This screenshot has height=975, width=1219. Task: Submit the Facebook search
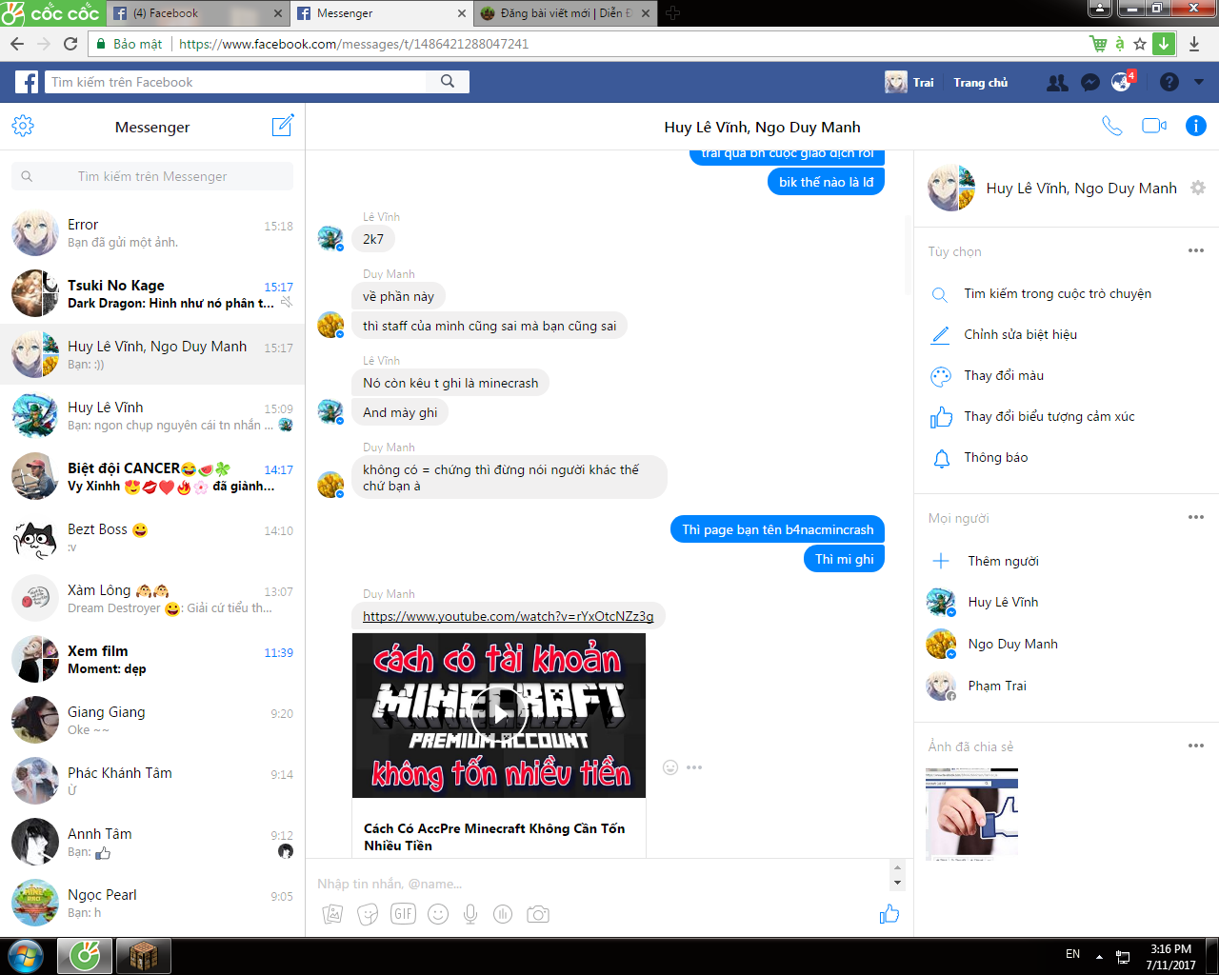[x=448, y=82]
